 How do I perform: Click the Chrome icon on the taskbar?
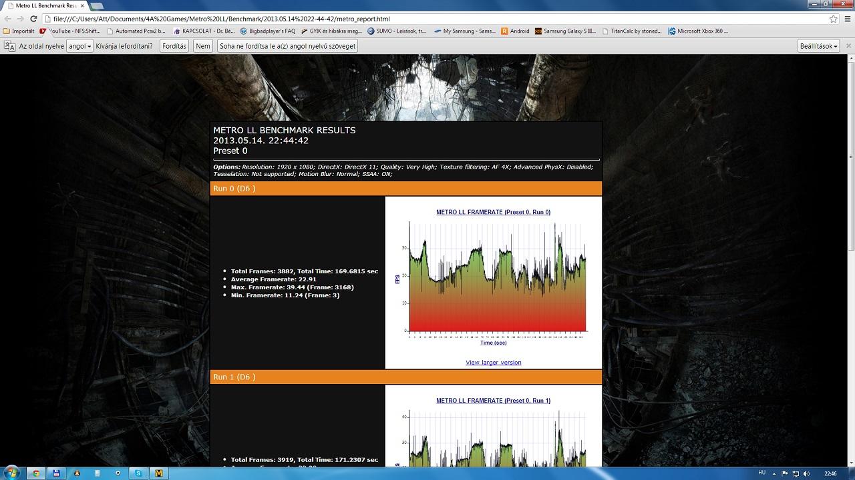[x=36, y=473]
